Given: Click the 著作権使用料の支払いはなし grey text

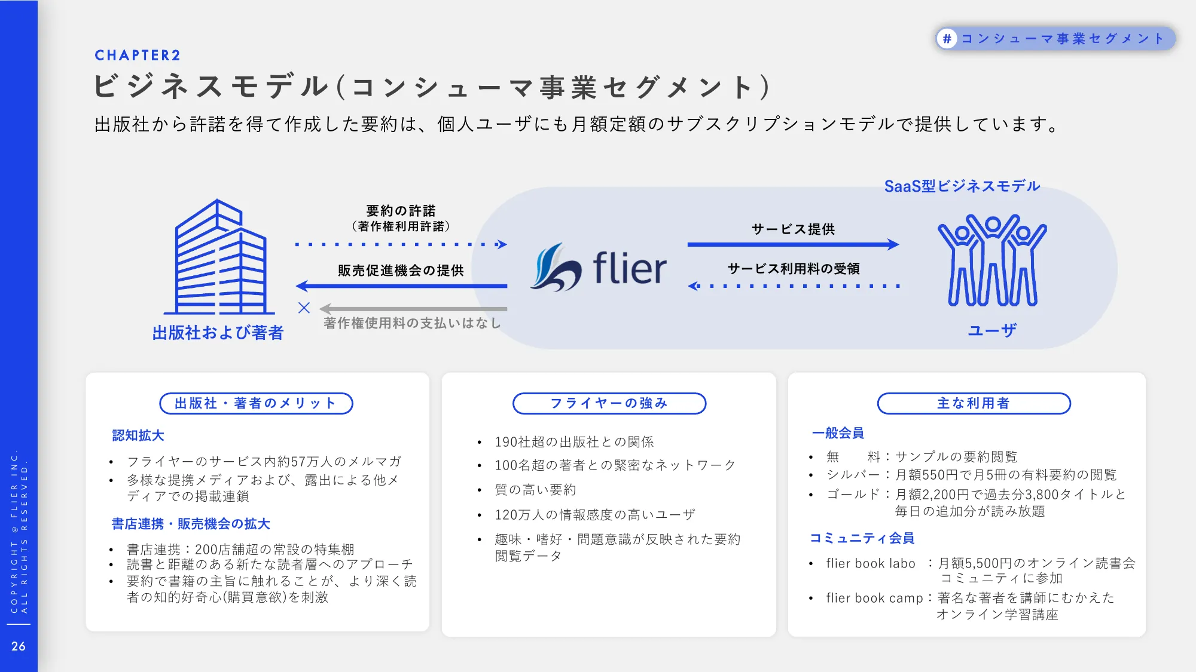Looking at the screenshot, I should pyautogui.click(x=412, y=323).
